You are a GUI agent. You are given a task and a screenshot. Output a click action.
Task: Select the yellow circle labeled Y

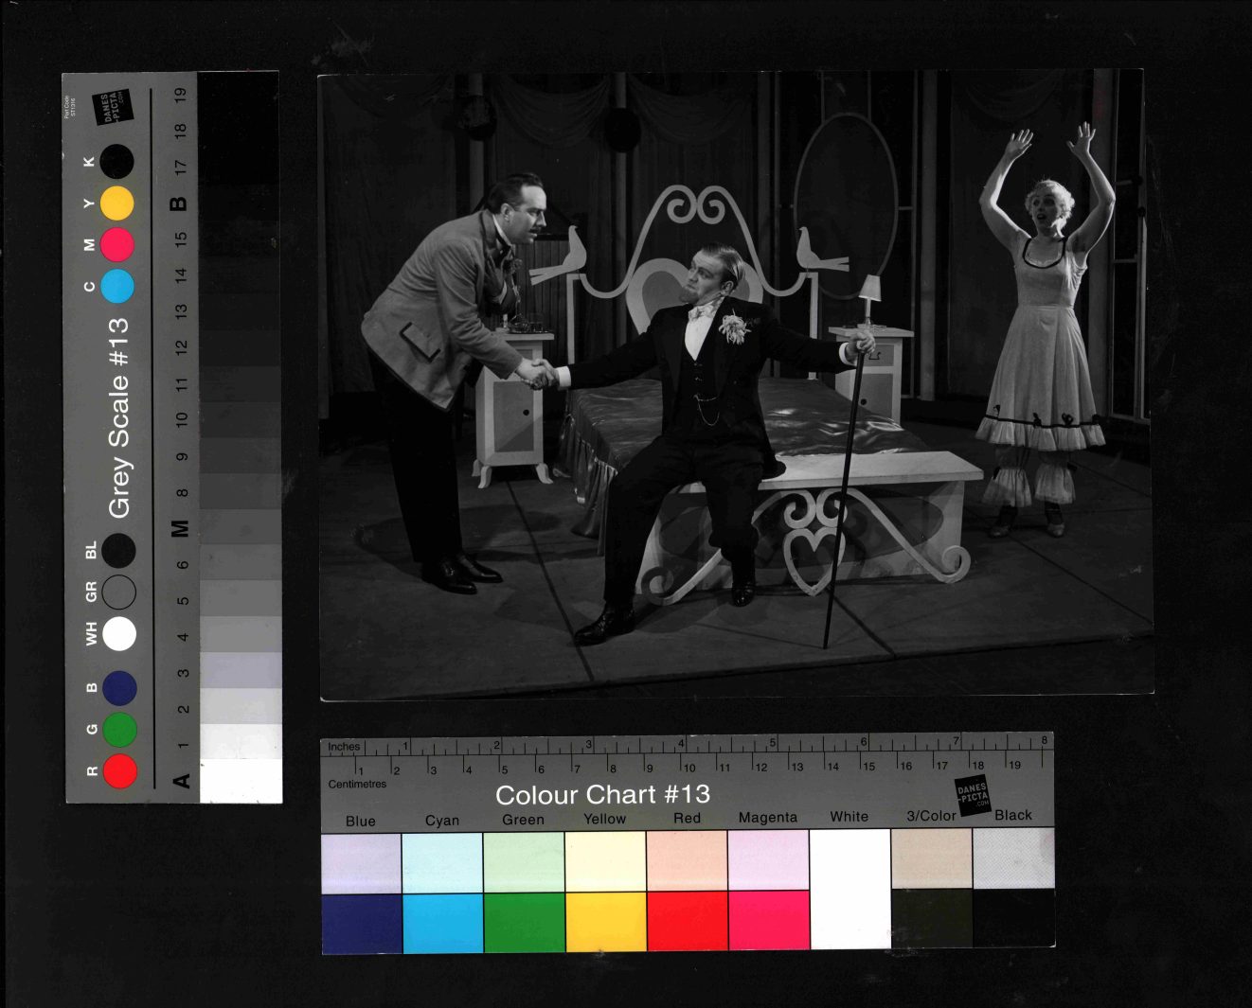click(x=117, y=203)
